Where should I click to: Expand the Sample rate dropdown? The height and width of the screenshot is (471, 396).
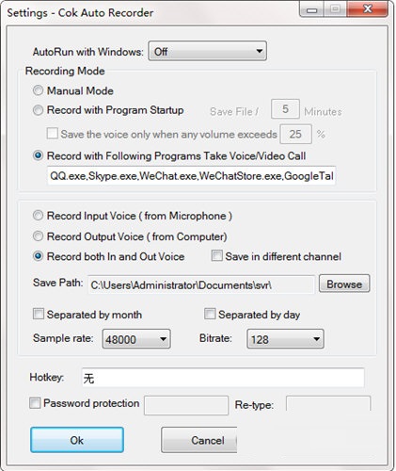pos(136,339)
